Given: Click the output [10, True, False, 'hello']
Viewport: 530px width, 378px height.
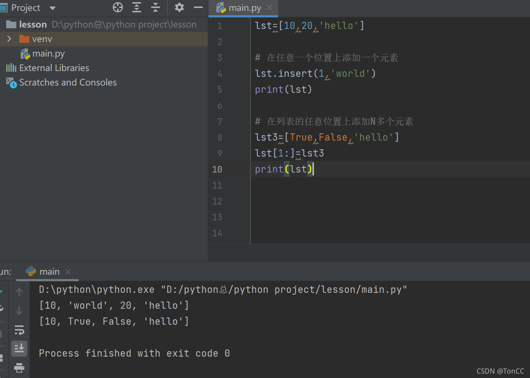Looking at the screenshot, I should [114, 321].
